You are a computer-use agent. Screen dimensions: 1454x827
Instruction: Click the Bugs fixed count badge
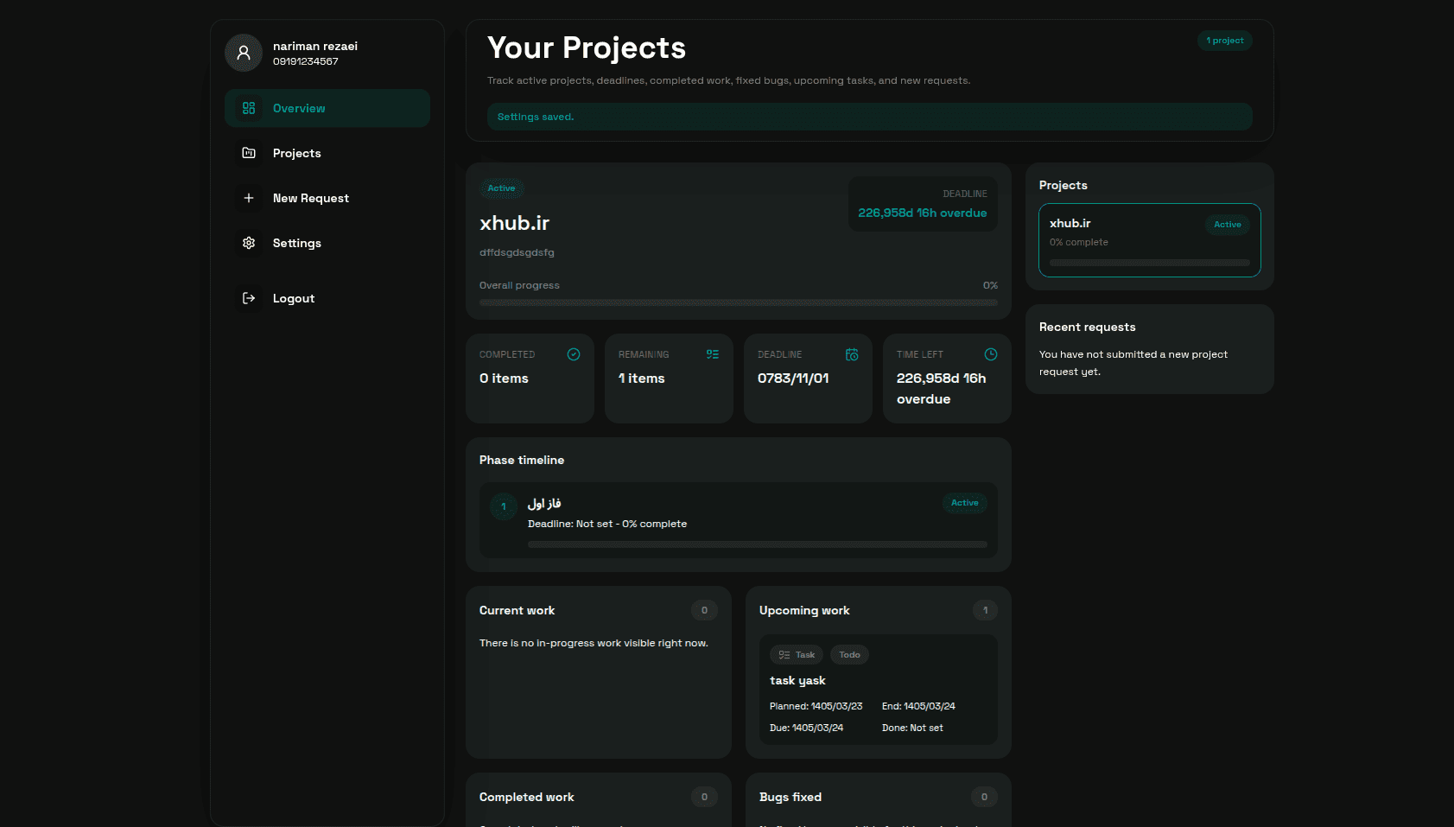click(984, 797)
